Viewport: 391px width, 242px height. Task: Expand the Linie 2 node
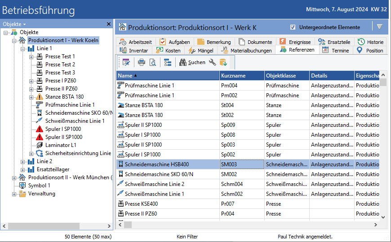pyautogui.click(x=22, y=162)
